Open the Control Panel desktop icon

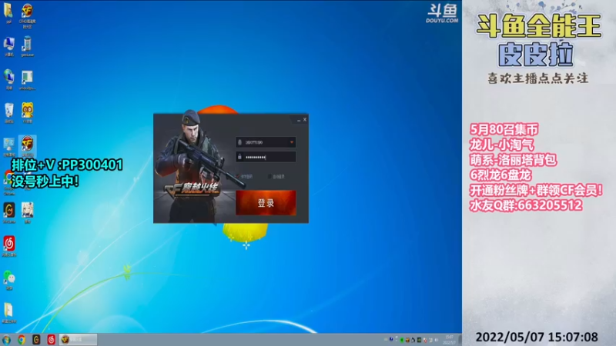(x=8, y=146)
